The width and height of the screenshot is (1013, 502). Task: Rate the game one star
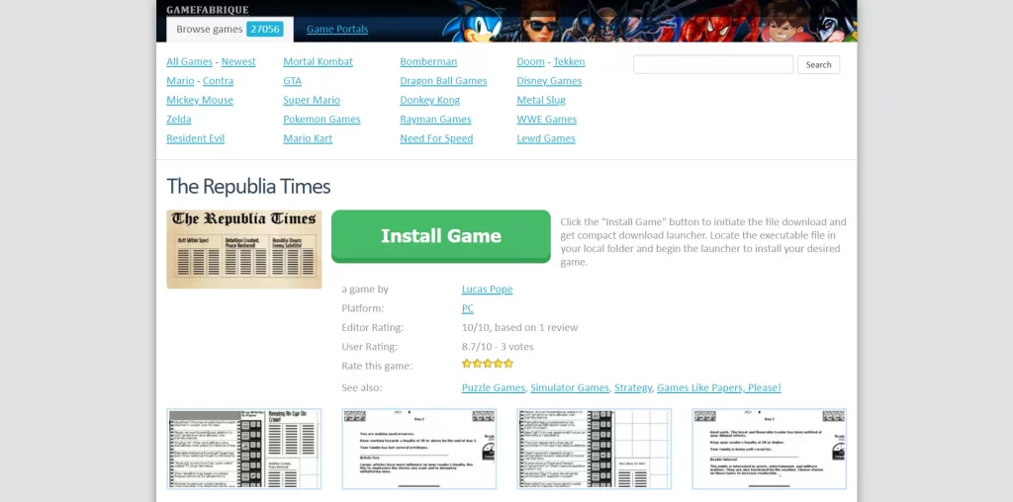467,364
